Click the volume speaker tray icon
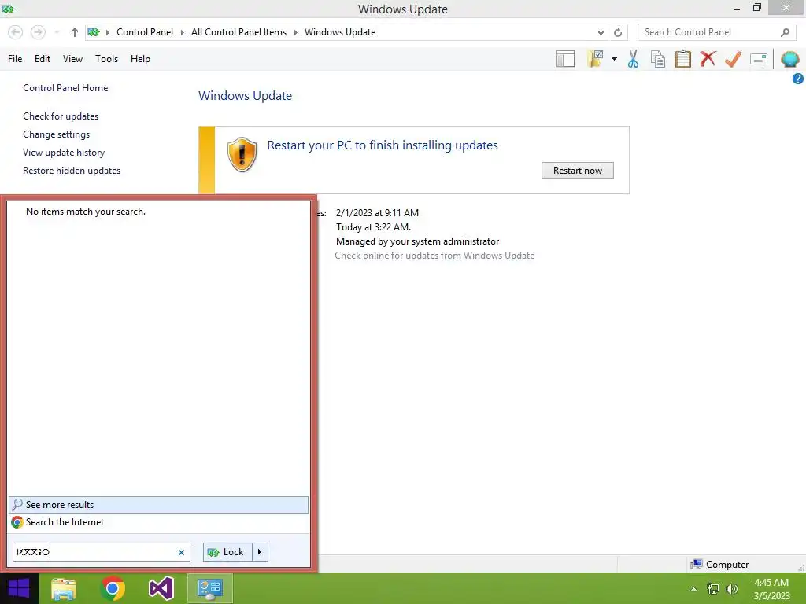 click(731, 589)
